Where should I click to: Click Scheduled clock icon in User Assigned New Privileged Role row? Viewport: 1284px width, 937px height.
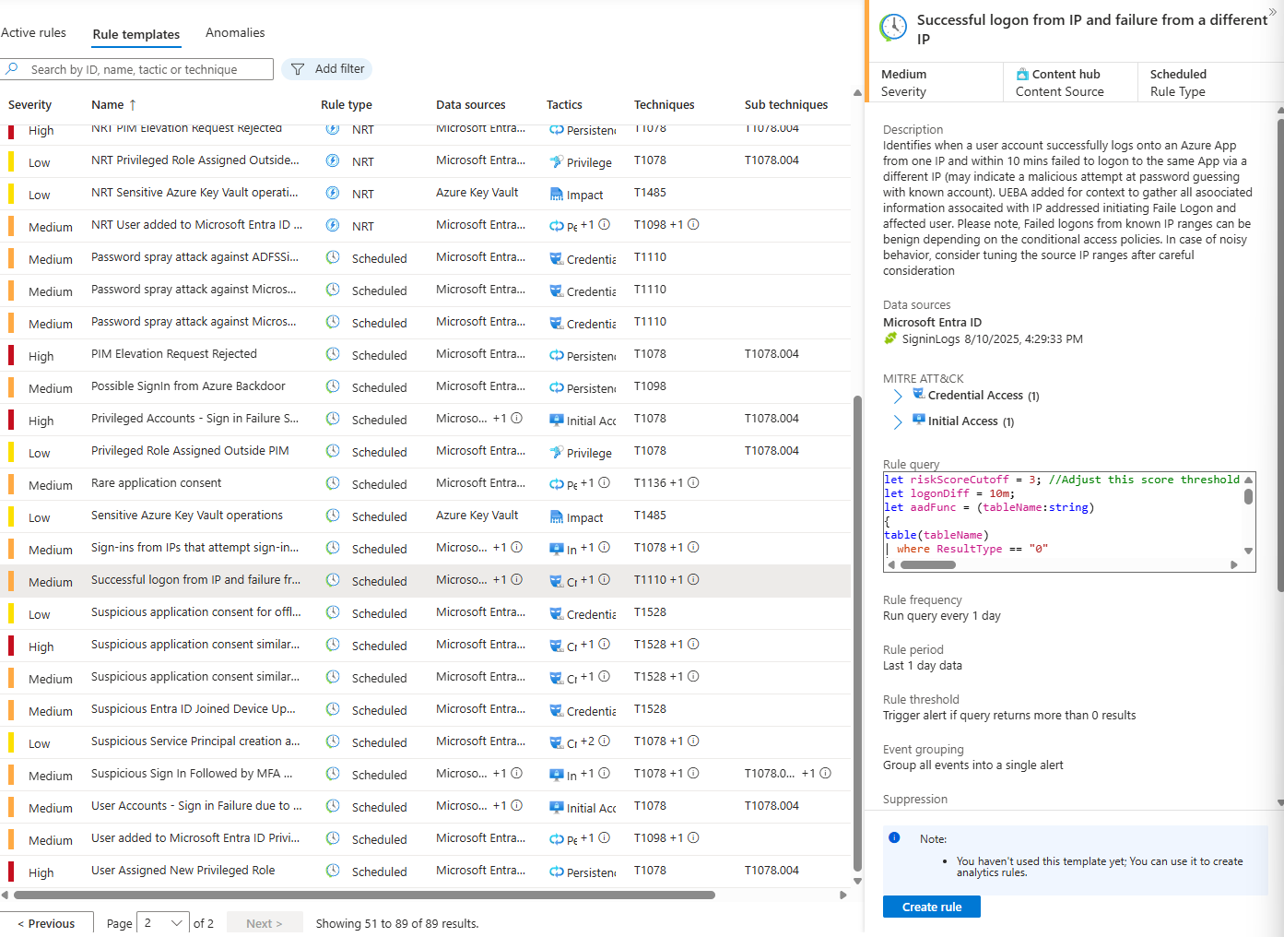tap(333, 871)
